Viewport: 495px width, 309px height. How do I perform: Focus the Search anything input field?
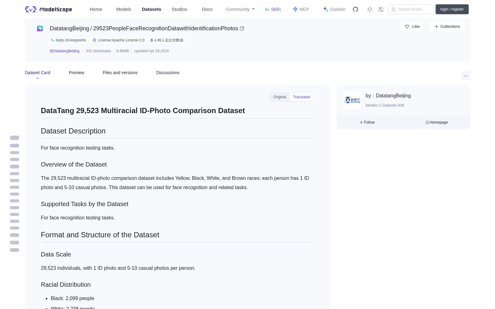411,9
